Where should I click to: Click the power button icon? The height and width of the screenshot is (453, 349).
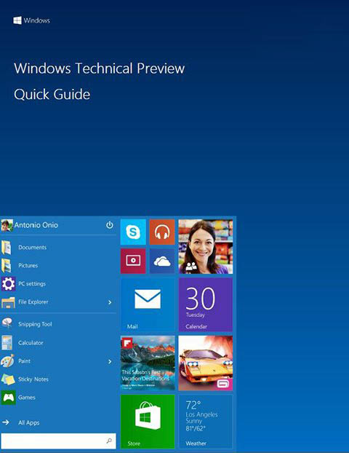pyautogui.click(x=110, y=225)
